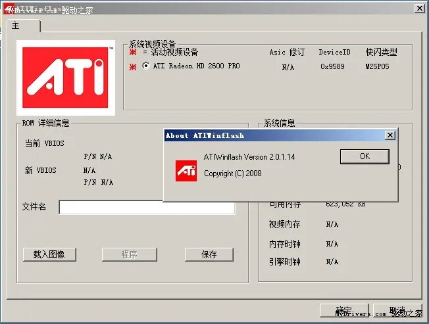This screenshot has height=324, width=429.
Task: Select the ATI Radeon HD 2600 PRO radio button
Action: click(146, 66)
